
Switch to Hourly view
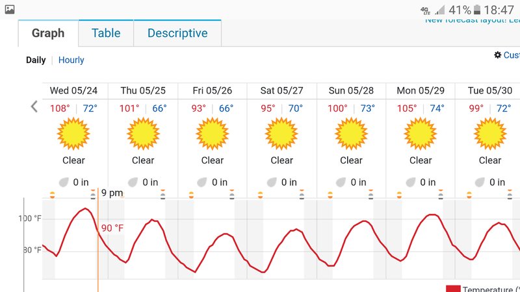tap(71, 60)
